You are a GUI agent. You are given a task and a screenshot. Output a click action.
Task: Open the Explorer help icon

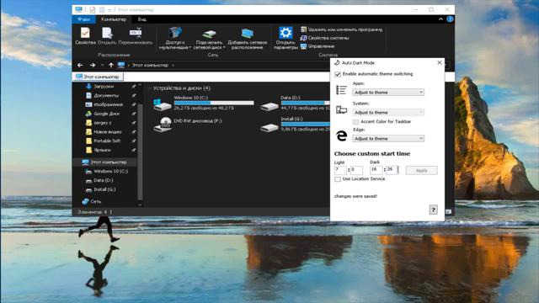(x=450, y=19)
